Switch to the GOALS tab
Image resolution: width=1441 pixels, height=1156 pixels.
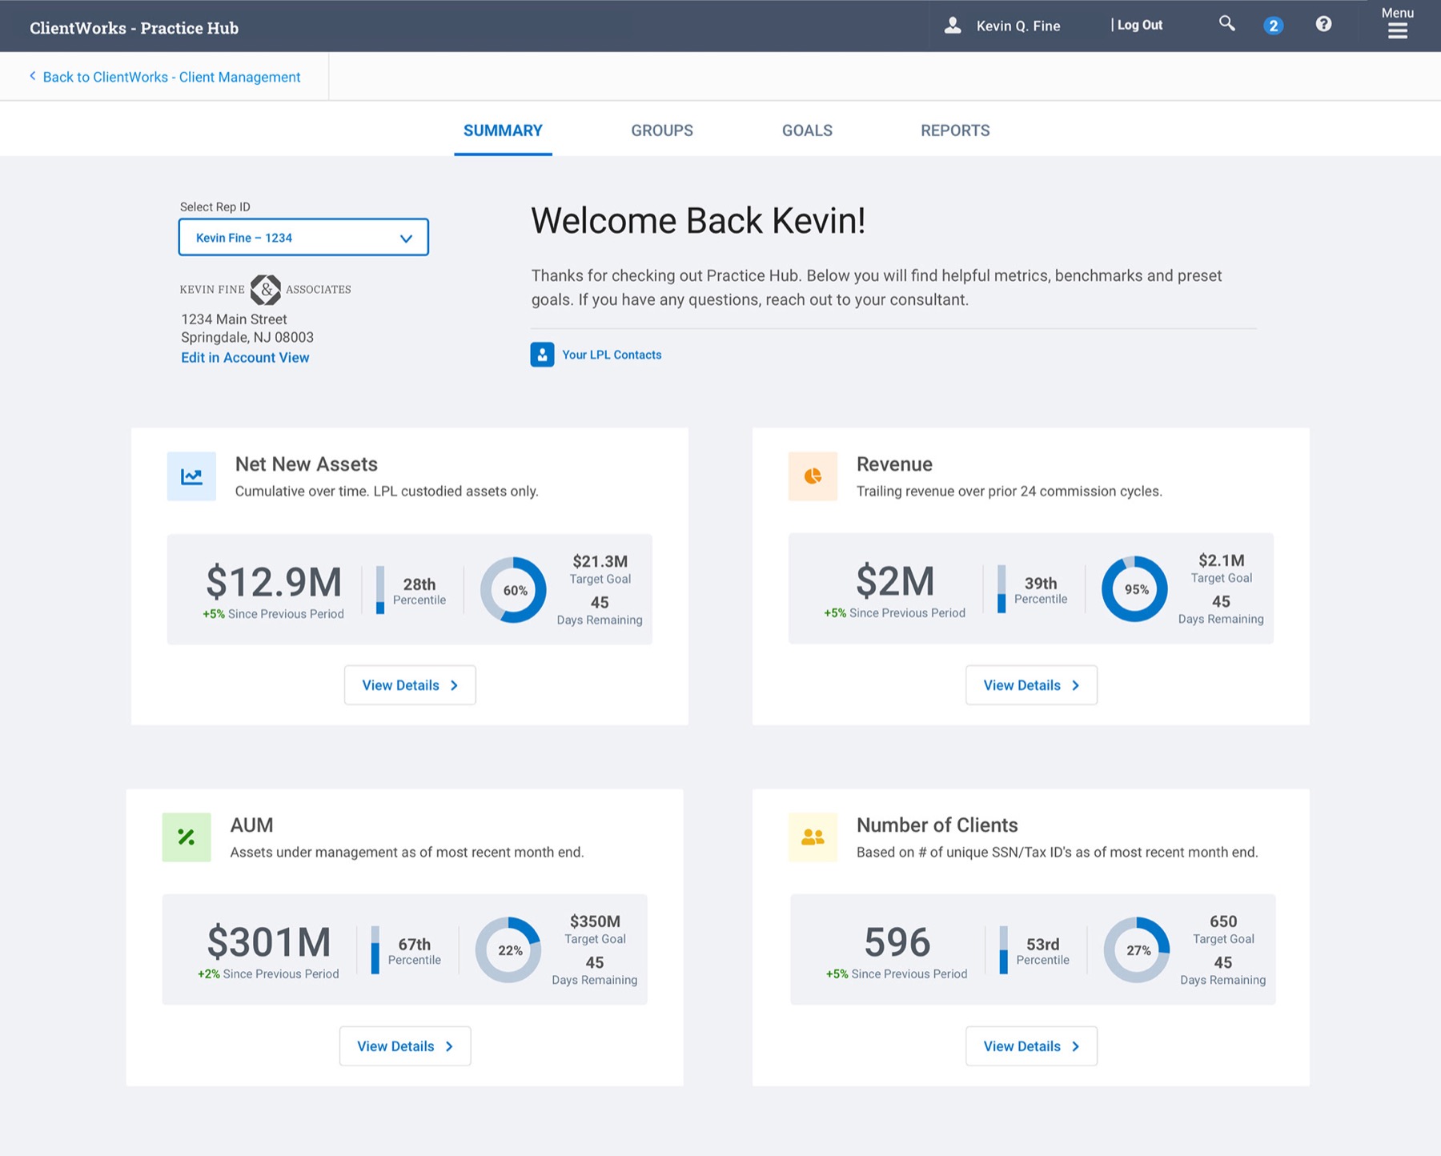point(807,130)
